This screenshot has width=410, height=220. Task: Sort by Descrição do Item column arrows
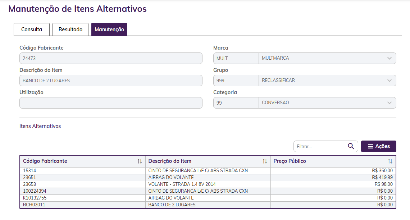pos(265,161)
